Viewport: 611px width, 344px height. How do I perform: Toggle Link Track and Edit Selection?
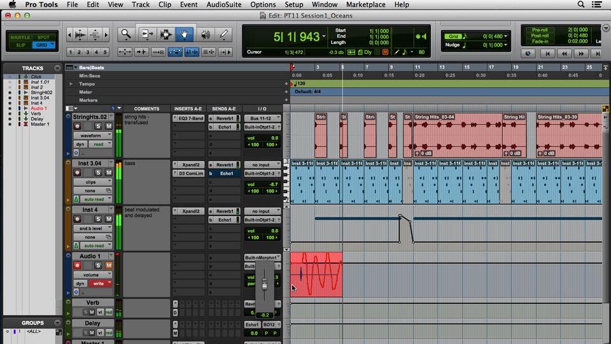pyautogui.click(x=209, y=52)
